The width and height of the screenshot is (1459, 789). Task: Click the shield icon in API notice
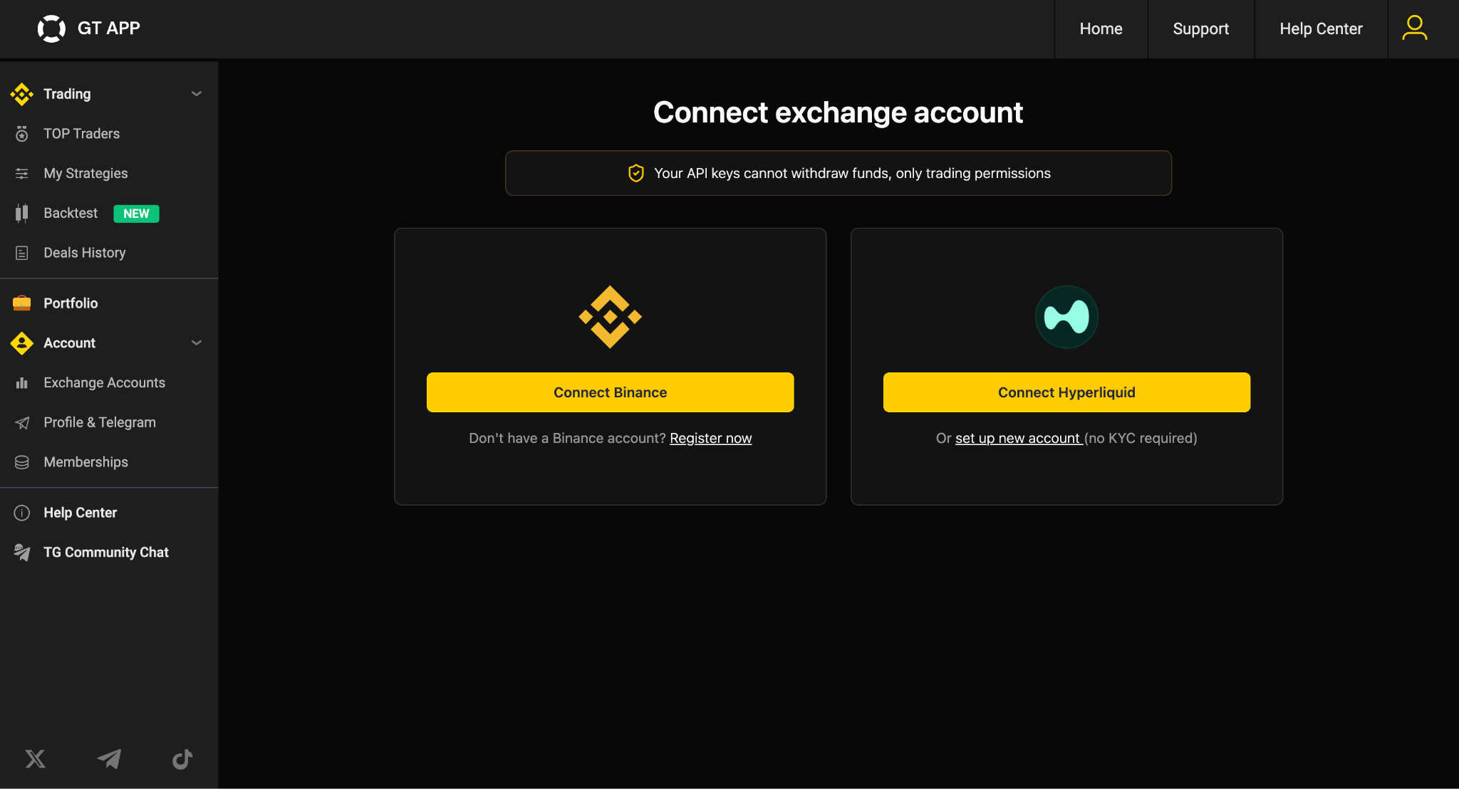pyautogui.click(x=636, y=173)
